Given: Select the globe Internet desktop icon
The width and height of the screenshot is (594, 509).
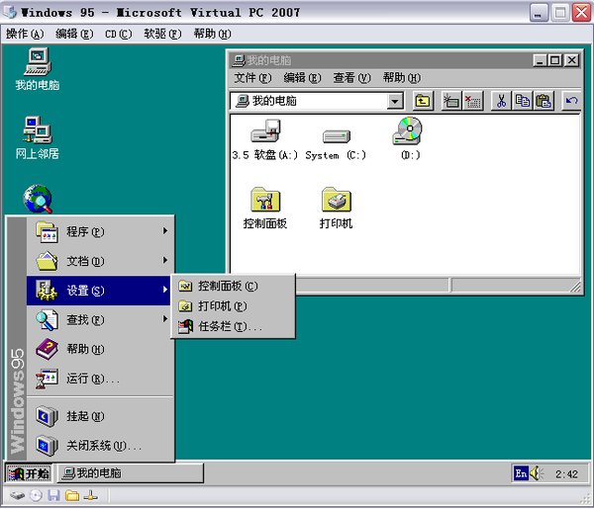Looking at the screenshot, I should (38, 199).
